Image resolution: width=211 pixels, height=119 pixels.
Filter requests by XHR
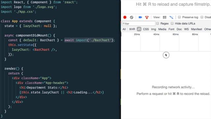tap(132, 29)
